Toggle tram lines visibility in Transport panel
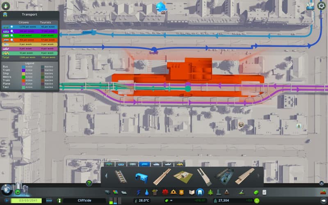 pyautogui.click(x=11, y=31)
